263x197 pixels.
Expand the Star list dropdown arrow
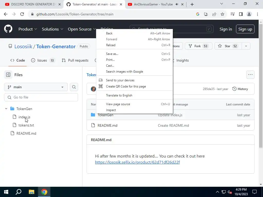tap(246, 46)
